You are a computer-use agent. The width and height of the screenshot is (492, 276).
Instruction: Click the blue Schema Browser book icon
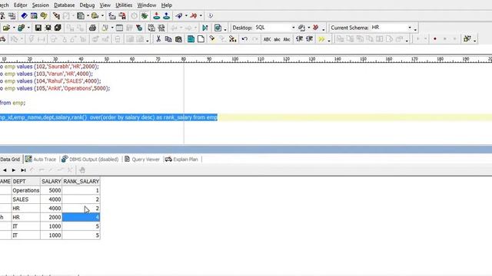24,15
